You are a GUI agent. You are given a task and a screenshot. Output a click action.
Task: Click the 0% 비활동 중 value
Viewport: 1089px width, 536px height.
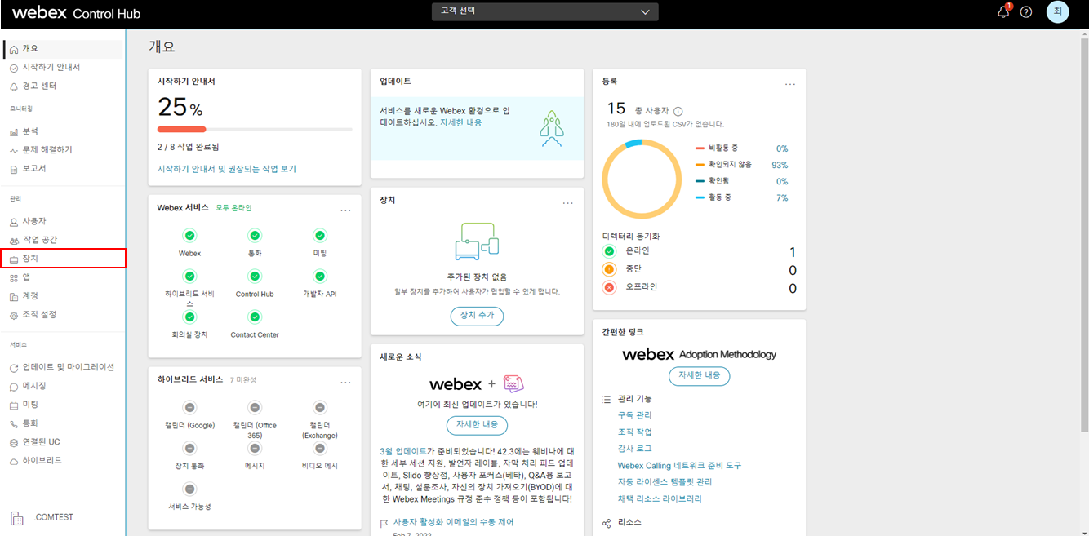[782, 148]
